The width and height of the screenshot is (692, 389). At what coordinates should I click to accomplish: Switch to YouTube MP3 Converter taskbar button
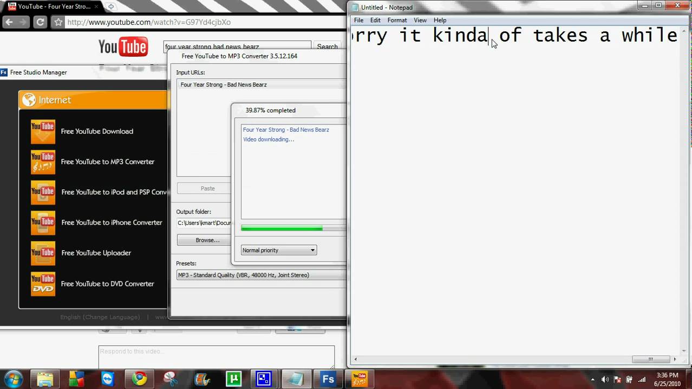click(x=360, y=378)
